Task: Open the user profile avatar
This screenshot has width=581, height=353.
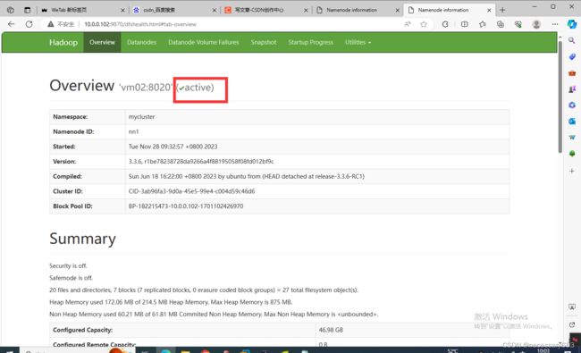Action: [x=536, y=24]
